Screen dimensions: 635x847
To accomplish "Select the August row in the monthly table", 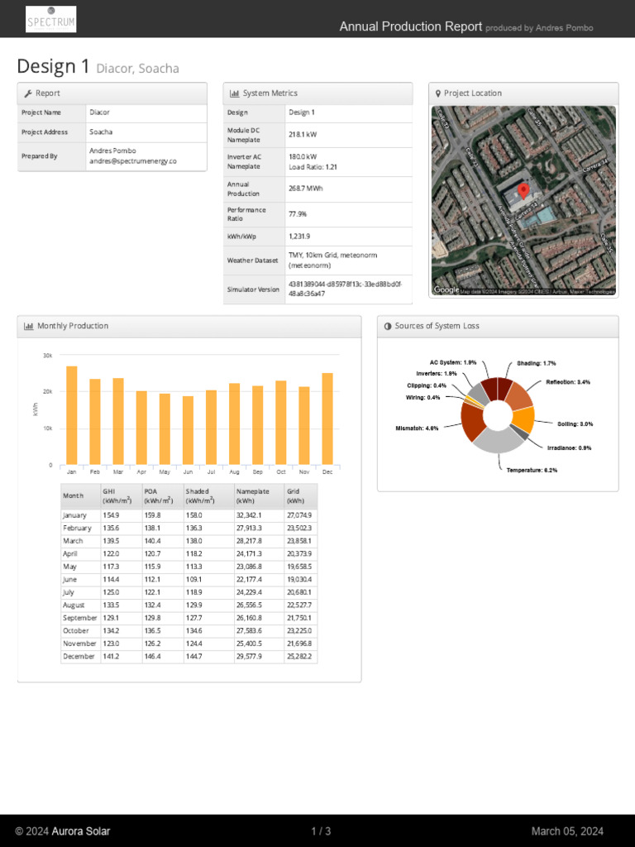I will click(x=189, y=605).
